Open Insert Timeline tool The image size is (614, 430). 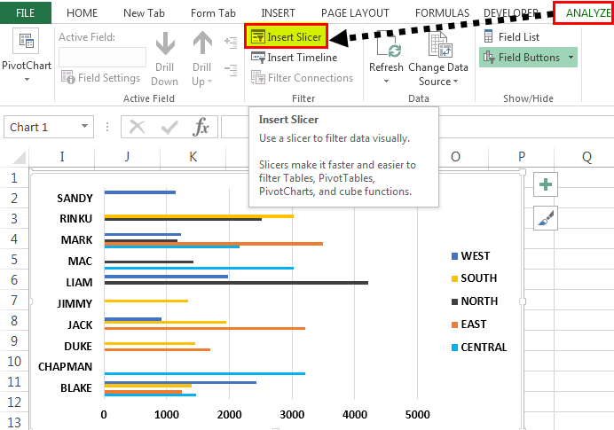click(x=294, y=58)
